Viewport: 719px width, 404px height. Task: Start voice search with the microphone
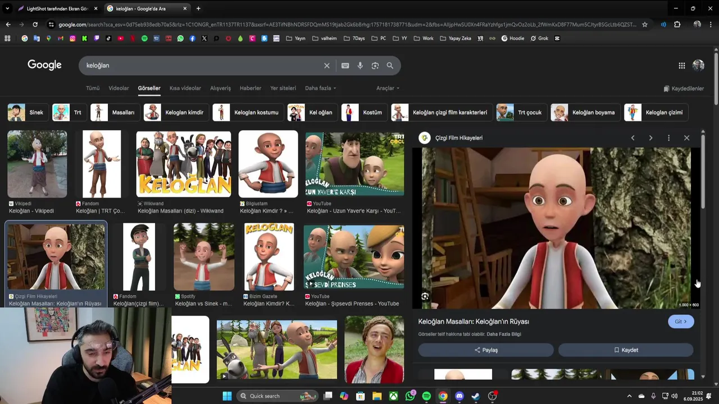pyautogui.click(x=360, y=66)
